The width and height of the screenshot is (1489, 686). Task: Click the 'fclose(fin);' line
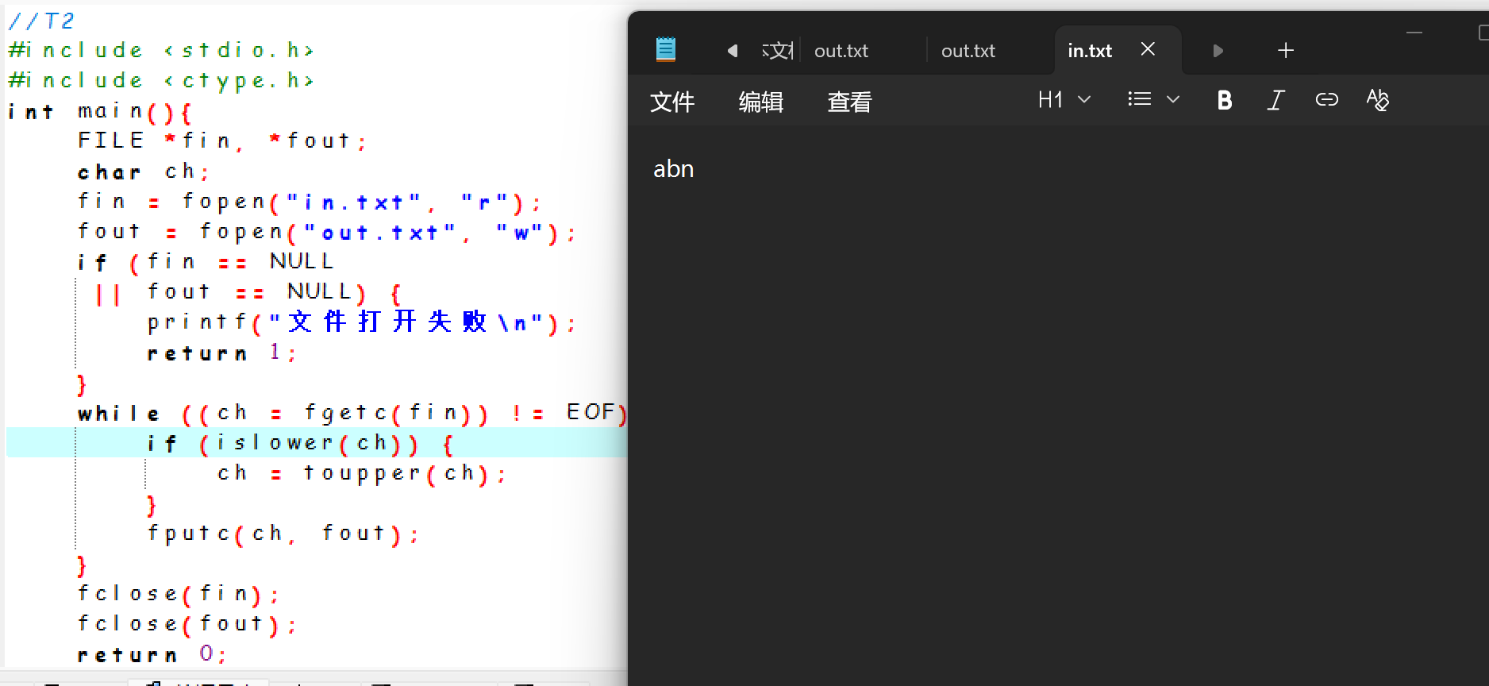coord(179,594)
